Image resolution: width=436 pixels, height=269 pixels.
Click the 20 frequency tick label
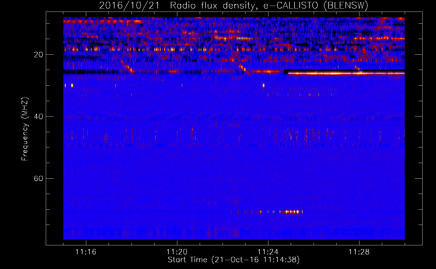click(39, 55)
